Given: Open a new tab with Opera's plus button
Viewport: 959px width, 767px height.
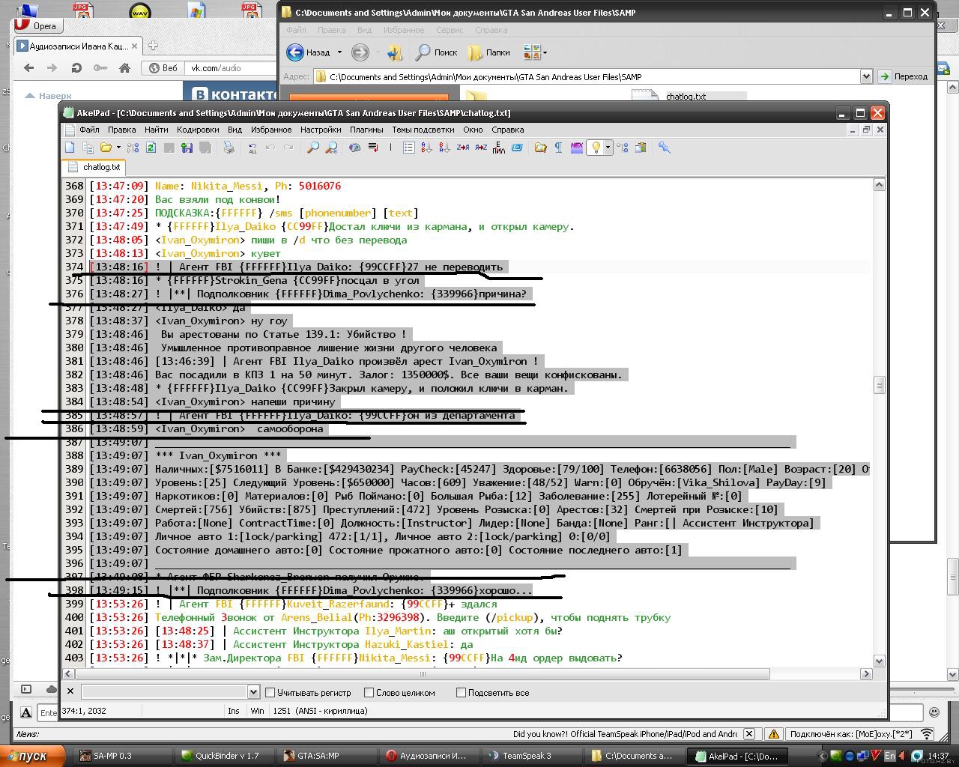Looking at the screenshot, I should [153, 46].
